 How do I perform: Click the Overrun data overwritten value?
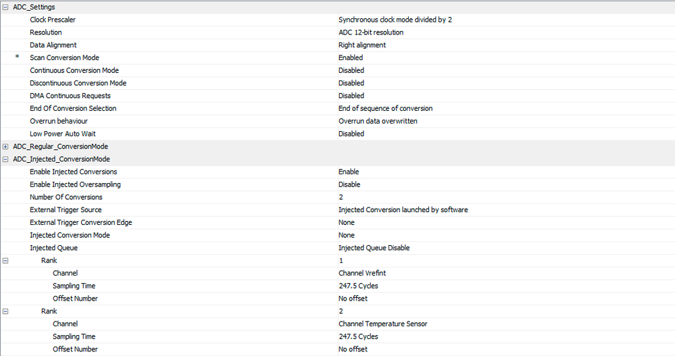(378, 122)
